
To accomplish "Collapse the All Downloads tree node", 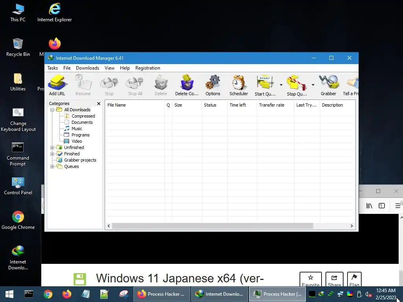I will click(52, 110).
